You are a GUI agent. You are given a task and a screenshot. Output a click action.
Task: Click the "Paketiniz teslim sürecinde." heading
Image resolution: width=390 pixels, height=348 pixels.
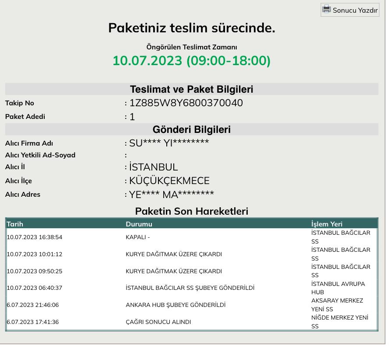[x=191, y=28]
